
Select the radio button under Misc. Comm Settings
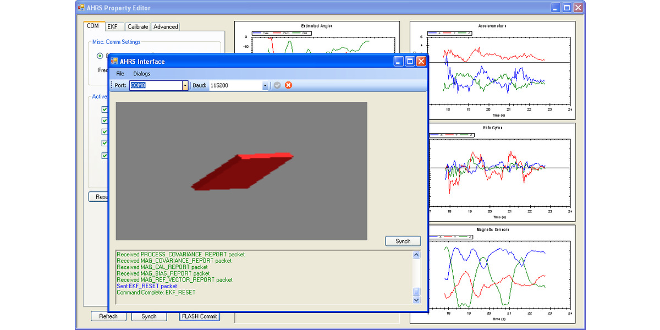point(100,56)
